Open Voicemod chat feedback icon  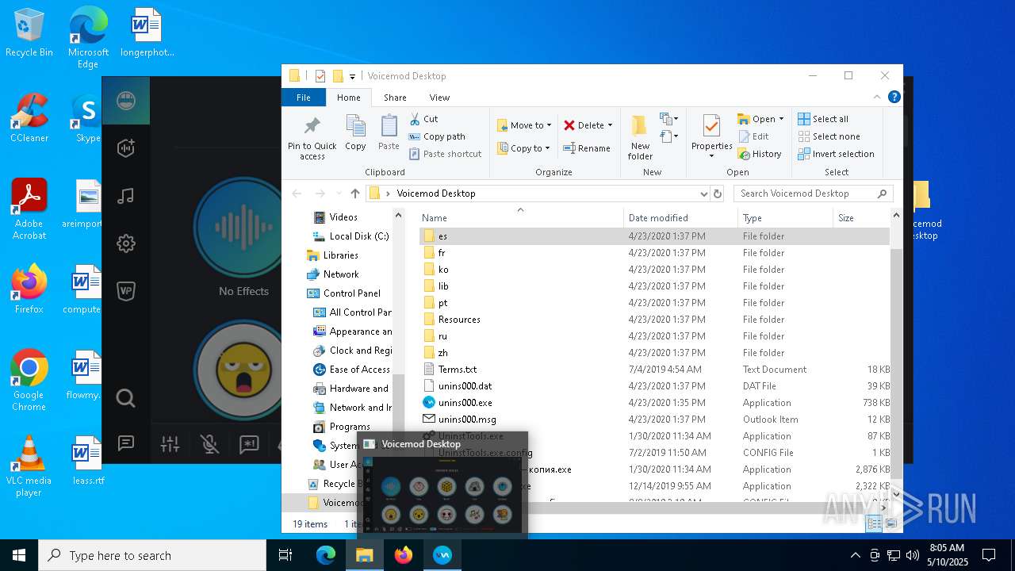[126, 443]
